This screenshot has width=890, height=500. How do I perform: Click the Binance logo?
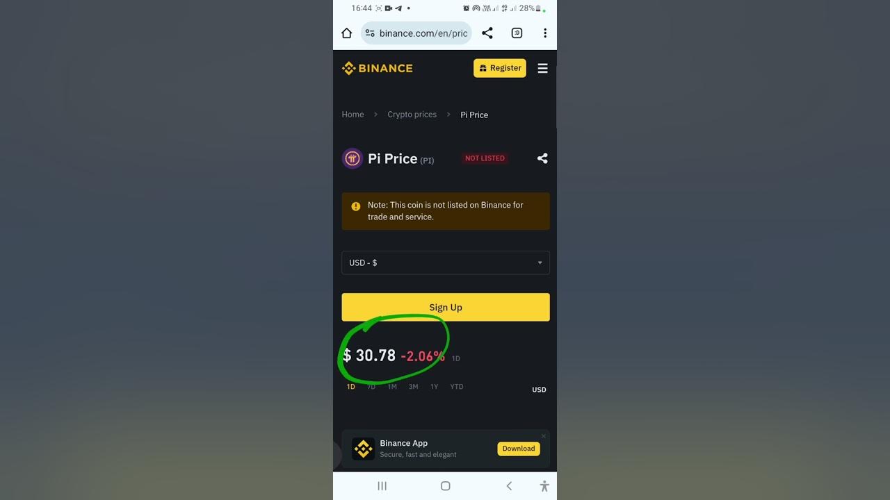point(377,68)
